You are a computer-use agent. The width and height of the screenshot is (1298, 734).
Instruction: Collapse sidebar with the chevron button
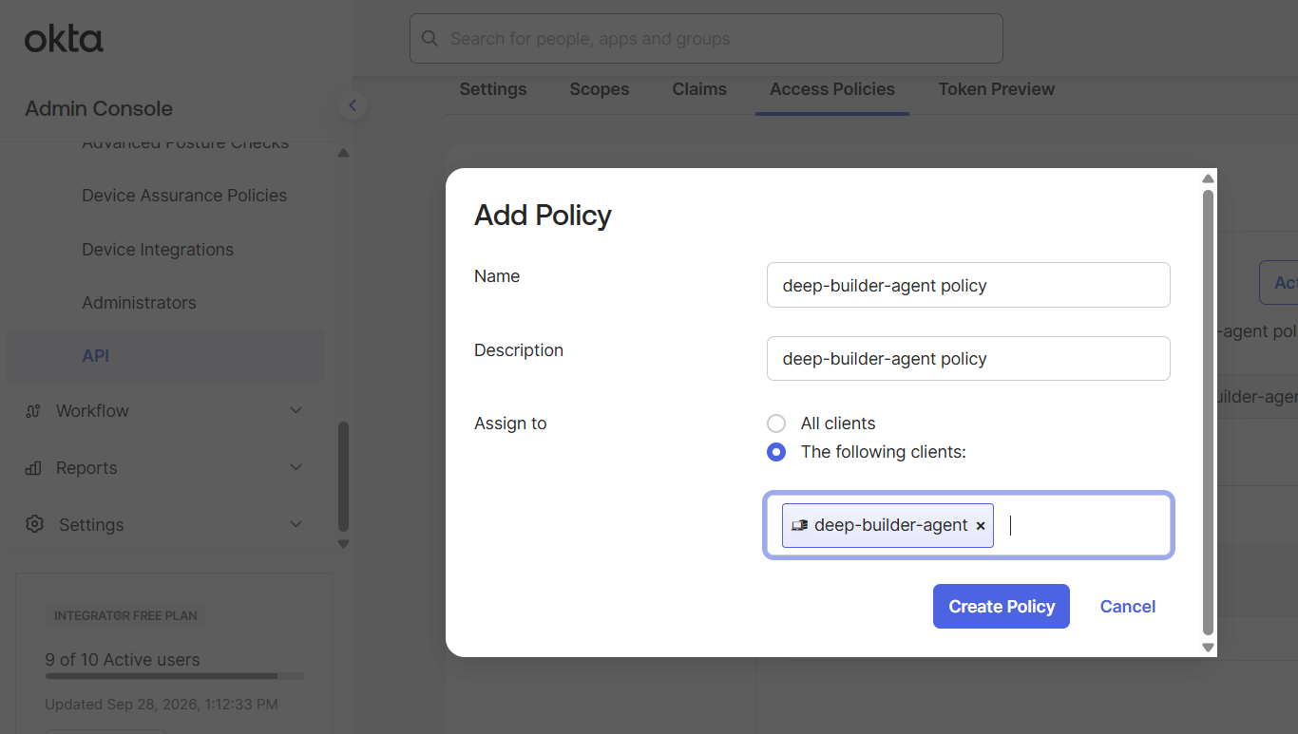pyautogui.click(x=353, y=105)
